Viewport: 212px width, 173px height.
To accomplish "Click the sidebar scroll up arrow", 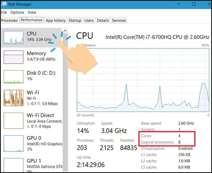I will 65,31.
